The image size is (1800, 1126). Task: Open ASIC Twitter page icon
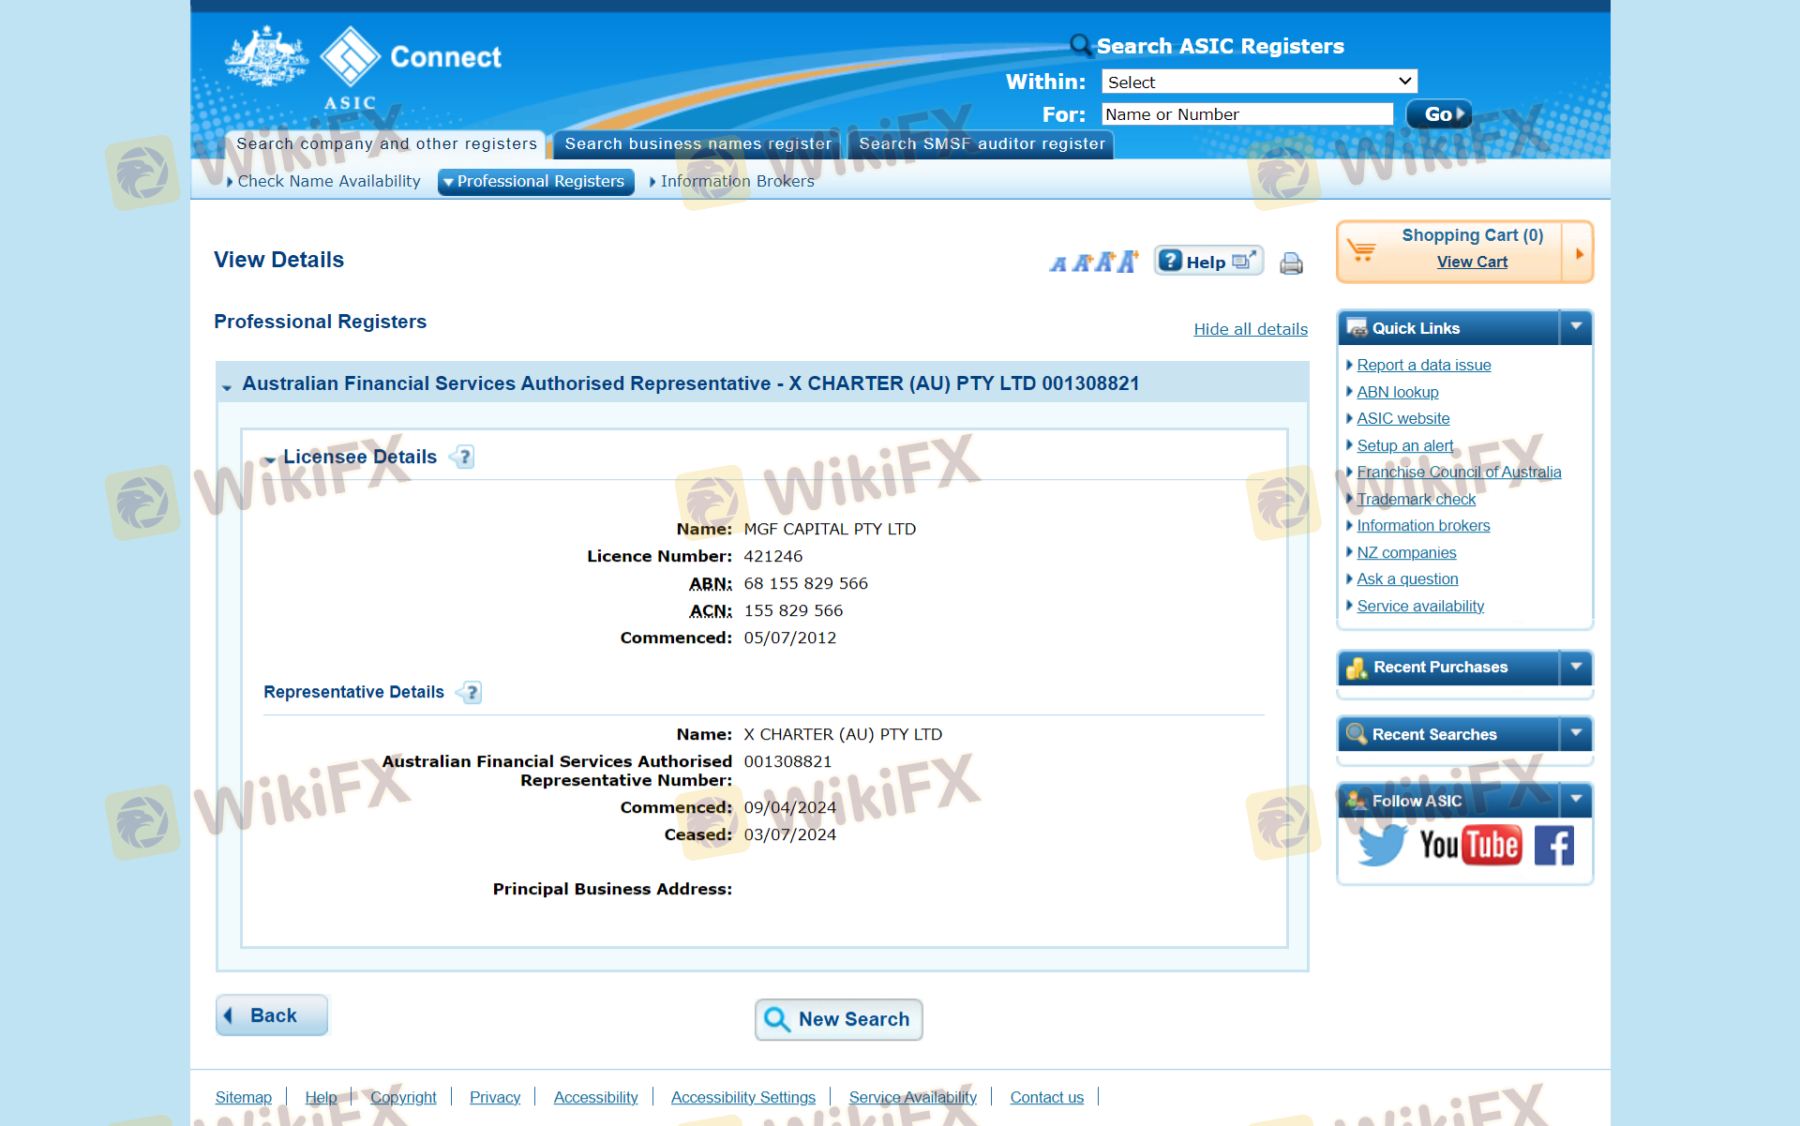1381,845
